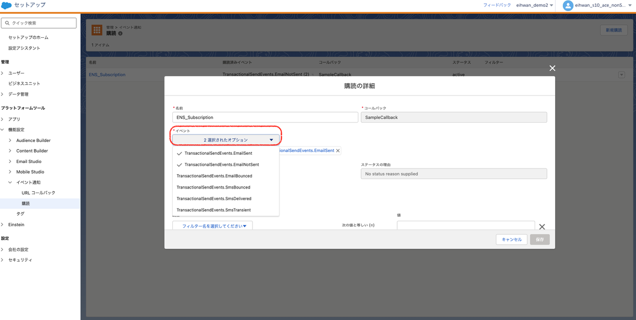636x320 pixels.
Task: Select TransactionalSendEvents.SmsTransient option
Action: (226, 210)
